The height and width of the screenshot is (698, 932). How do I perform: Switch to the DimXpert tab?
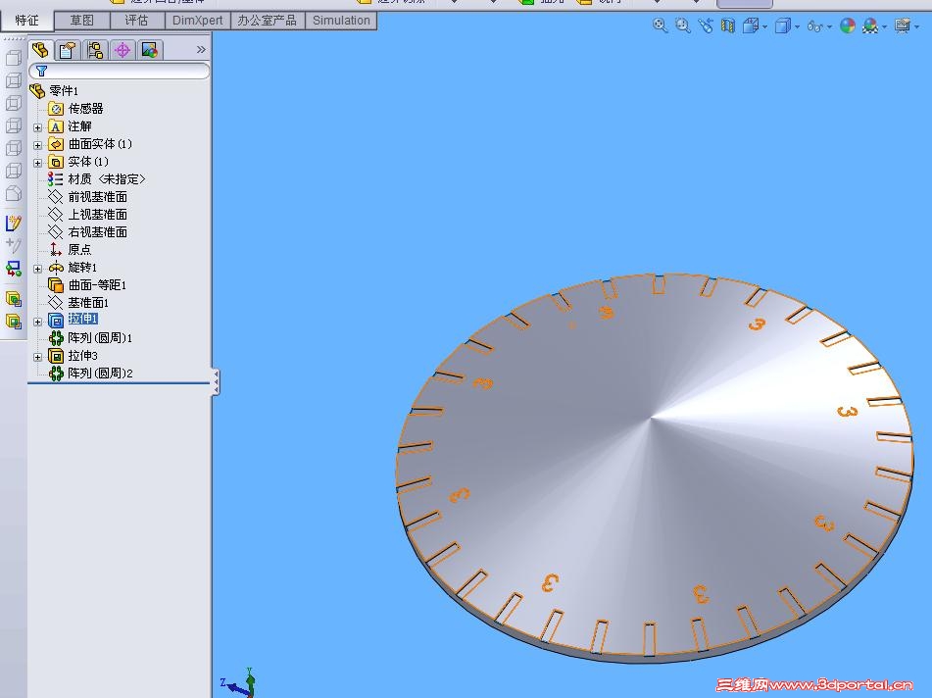(197, 21)
